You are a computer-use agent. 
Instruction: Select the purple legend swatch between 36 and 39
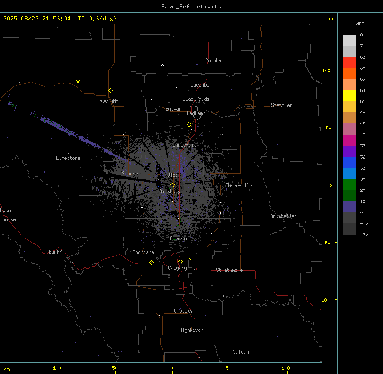coord(349,151)
